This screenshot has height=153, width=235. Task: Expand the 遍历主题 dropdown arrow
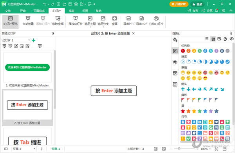[90, 27]
